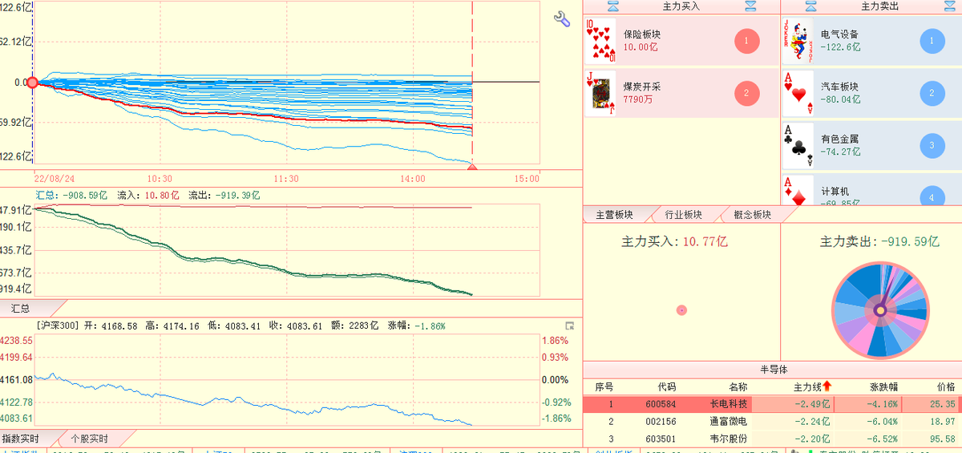The width and height of the screenshot is (962, 453).
Task: Sort the table by 名称 header
Action: tap(738, 386)
